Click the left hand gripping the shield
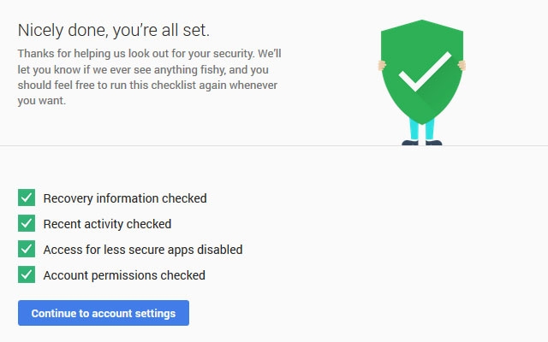Image resolution: width=548 pixels, height=342 pixels. (383, 63)
